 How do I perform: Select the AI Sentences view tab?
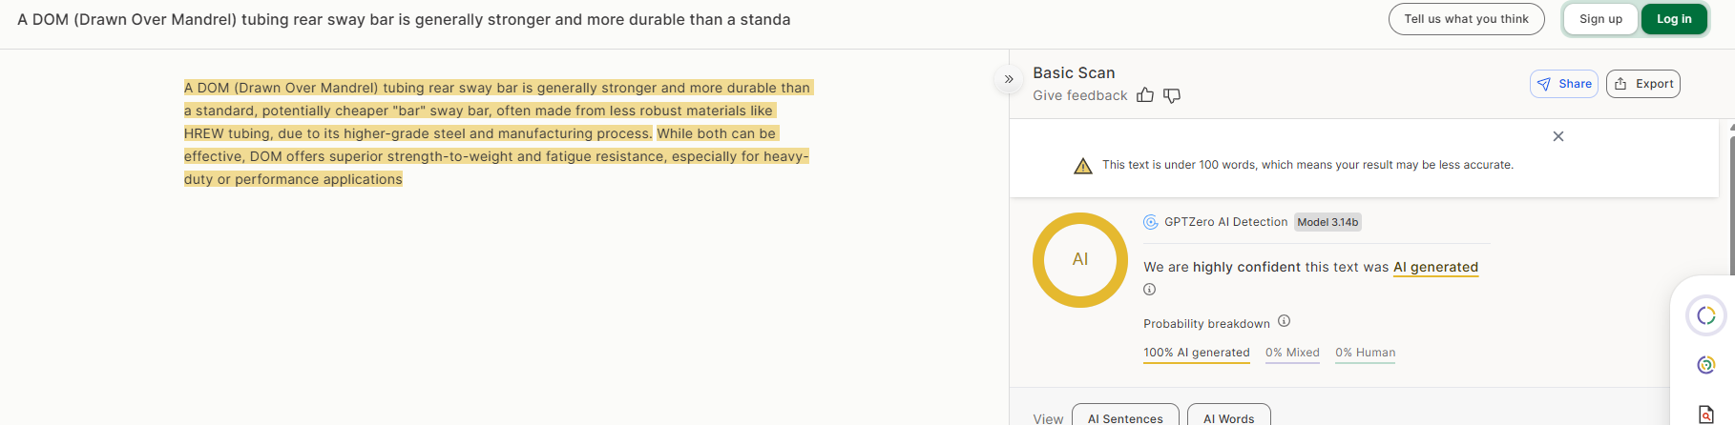[x=1125, y=417]
